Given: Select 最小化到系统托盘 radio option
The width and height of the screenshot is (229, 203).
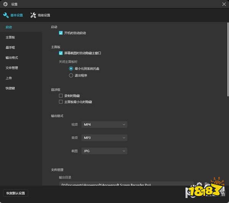Looking at the screenshot, I should 71,68.
